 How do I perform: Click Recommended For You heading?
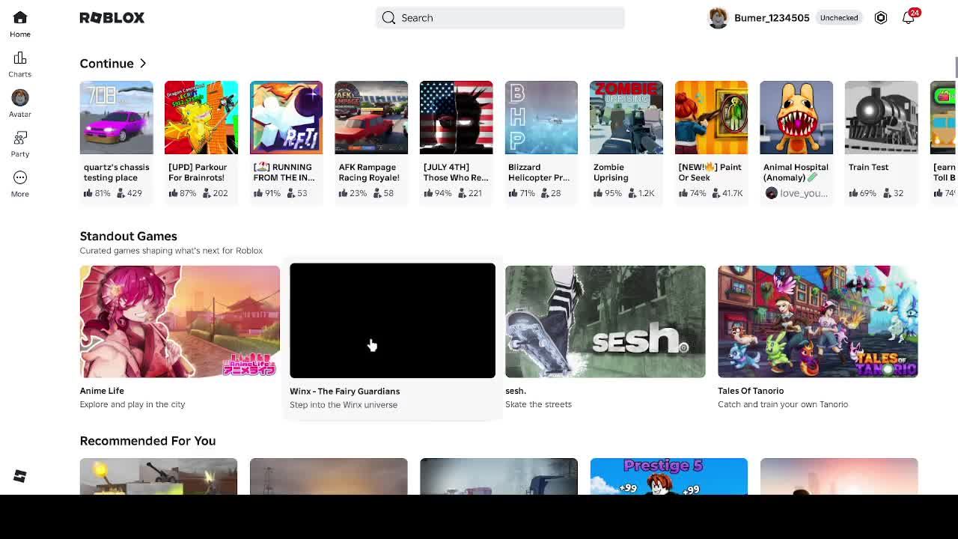[x=147, y=441]
